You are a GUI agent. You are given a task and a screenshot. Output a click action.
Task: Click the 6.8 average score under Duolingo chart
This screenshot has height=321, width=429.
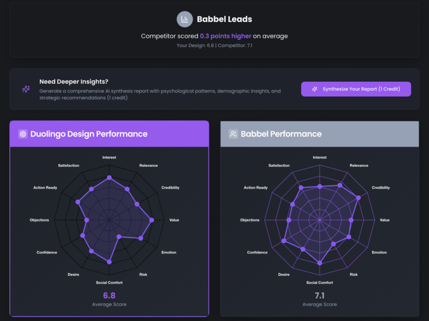[x=109, y=295]
